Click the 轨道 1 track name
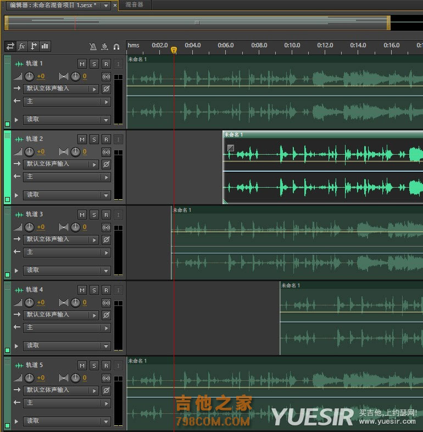The image size is (423, 432). [34, 64]
